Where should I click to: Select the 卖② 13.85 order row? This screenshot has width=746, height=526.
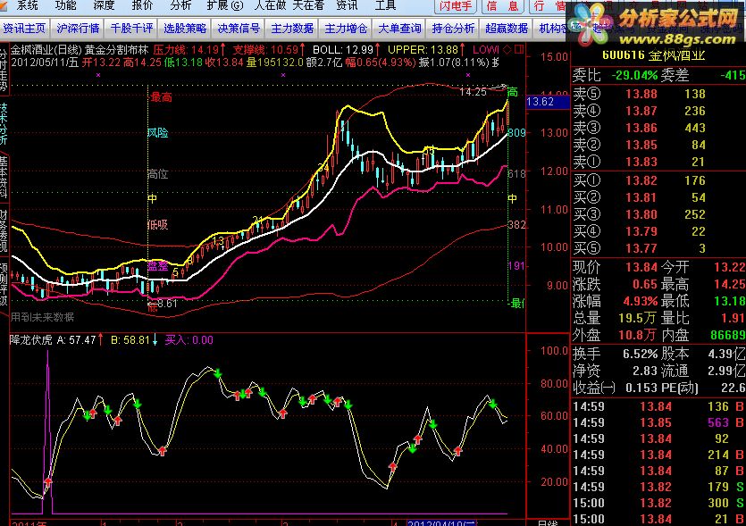pos(658,145)
